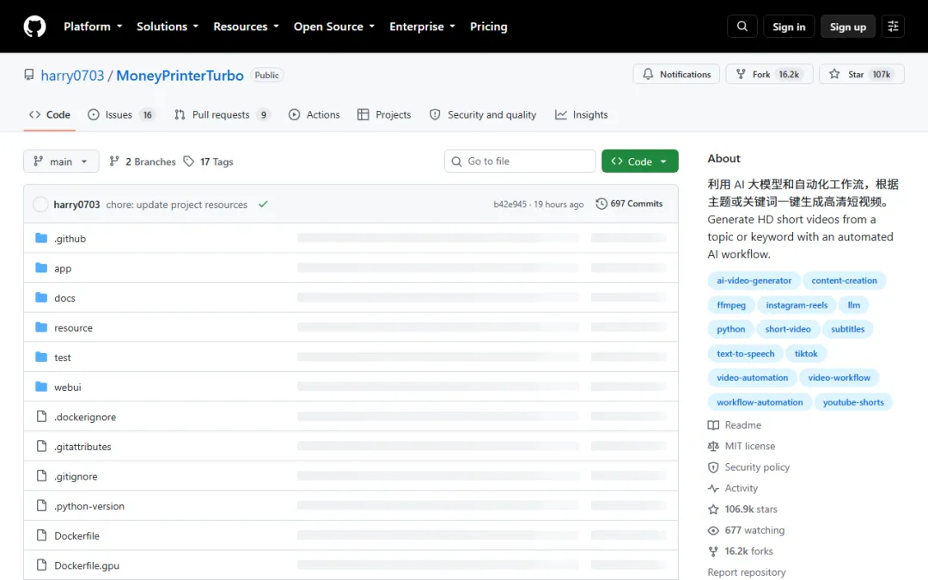The width and height of the screenshot is (928, 580).
Task: Click the .gitignore file icon
Action: click(x=41, y=476)
